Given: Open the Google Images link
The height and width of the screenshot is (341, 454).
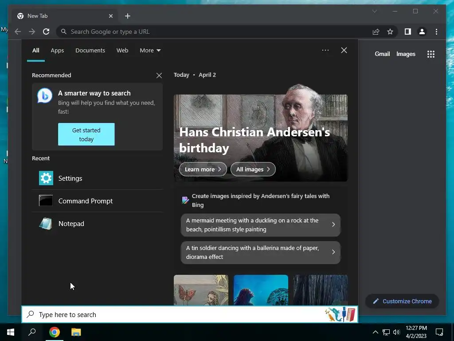Looking at the screenshot, I should point(406,54).
